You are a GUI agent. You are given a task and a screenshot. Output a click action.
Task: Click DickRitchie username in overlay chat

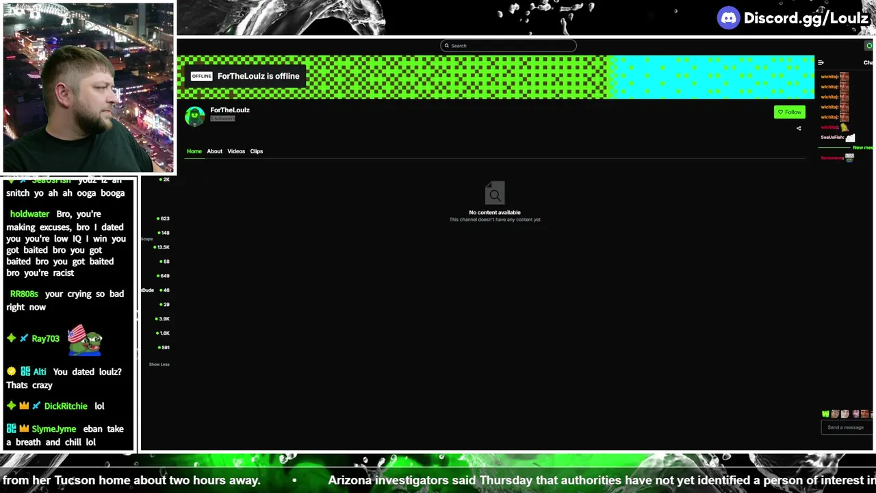click(66, 406)
